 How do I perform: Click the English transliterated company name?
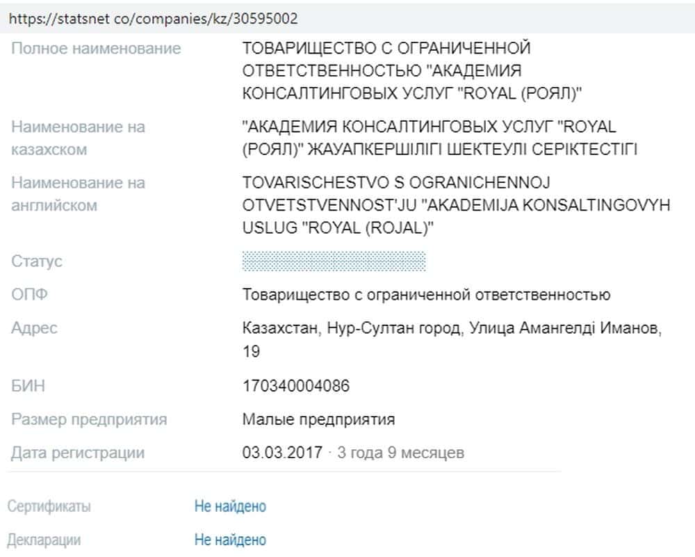[456, 205]
